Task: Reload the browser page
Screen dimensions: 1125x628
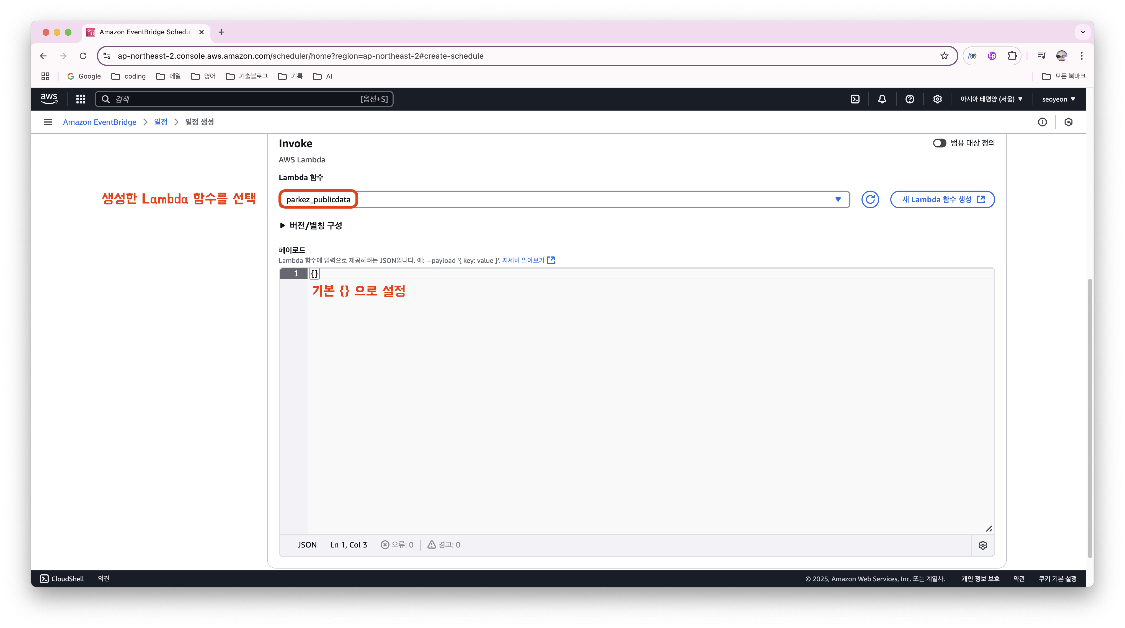Action: point(83,56)
